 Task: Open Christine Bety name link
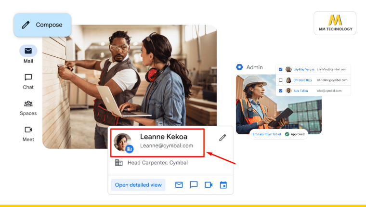click(302, 80)
